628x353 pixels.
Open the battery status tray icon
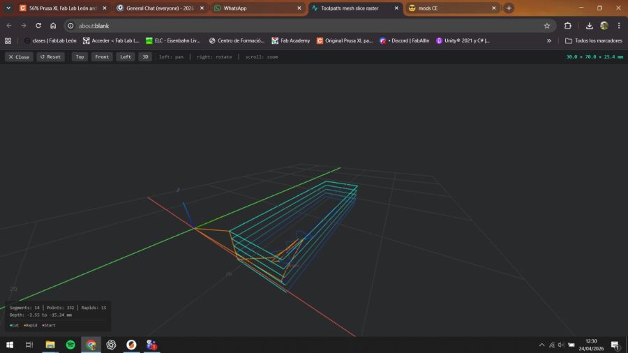coord(571,345)
